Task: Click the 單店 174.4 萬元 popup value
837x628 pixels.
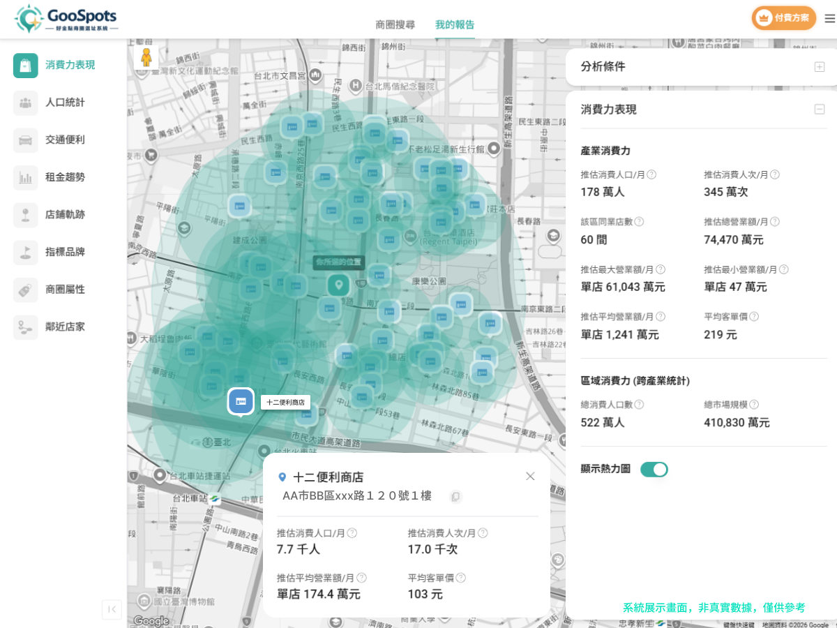Action: (x=319, y=595)
